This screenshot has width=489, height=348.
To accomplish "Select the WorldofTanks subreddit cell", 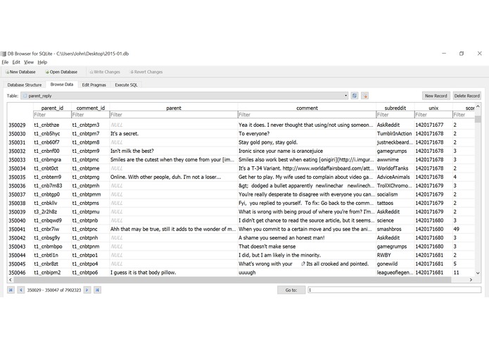I will coord(395,168).
